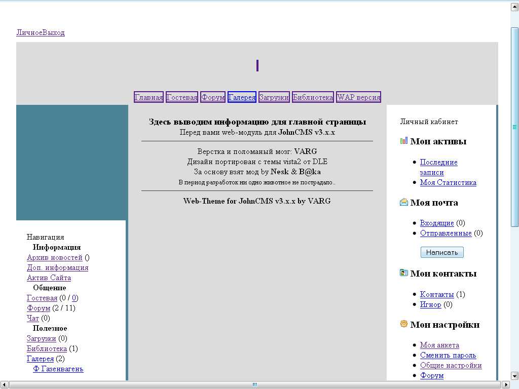Open the Чат link
This screenshot has height=389, width=519.
33,318
